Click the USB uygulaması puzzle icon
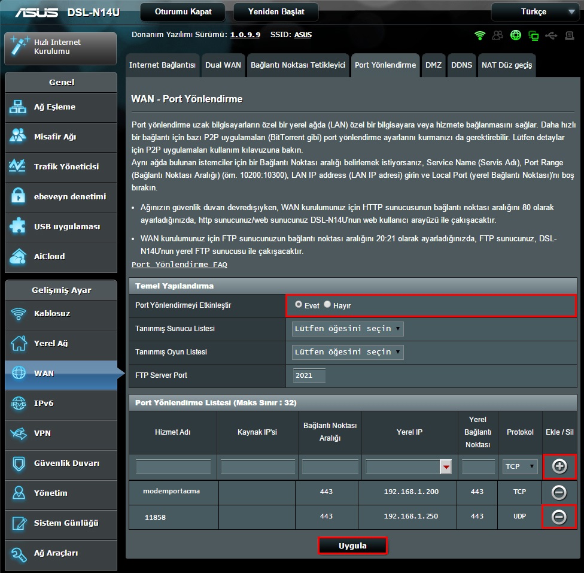The image size is (584, 573). [x=17, y=226]
